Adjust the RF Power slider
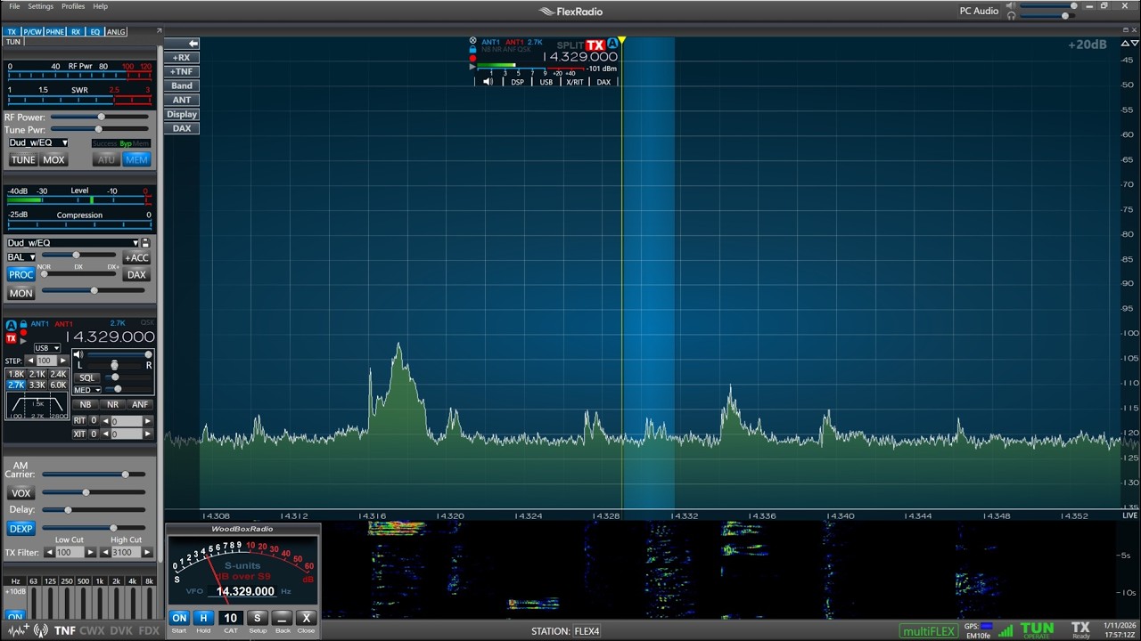 point(100,117)
